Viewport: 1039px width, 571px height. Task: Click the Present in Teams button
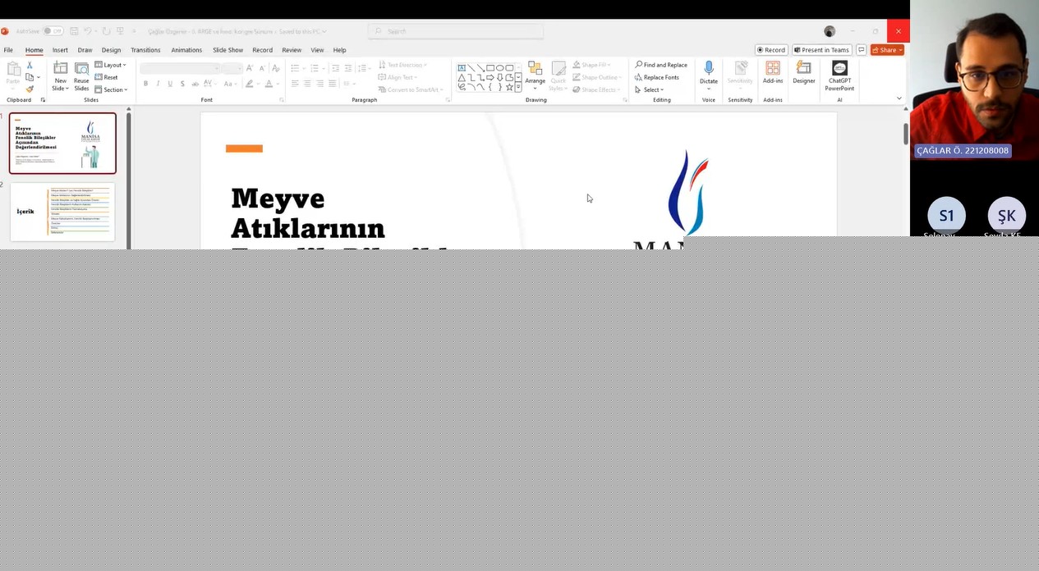821,50
